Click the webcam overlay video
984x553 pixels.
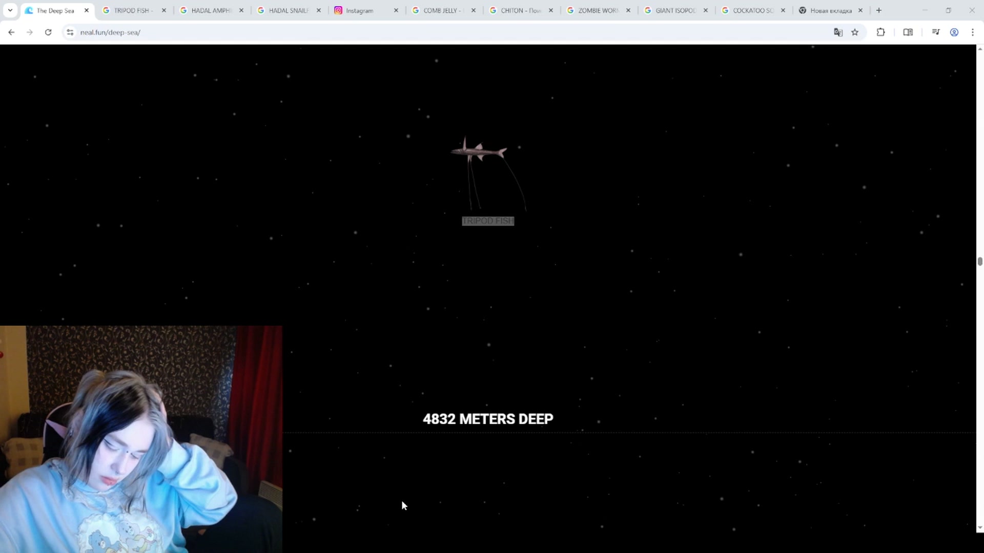click(x=141, y=439)
